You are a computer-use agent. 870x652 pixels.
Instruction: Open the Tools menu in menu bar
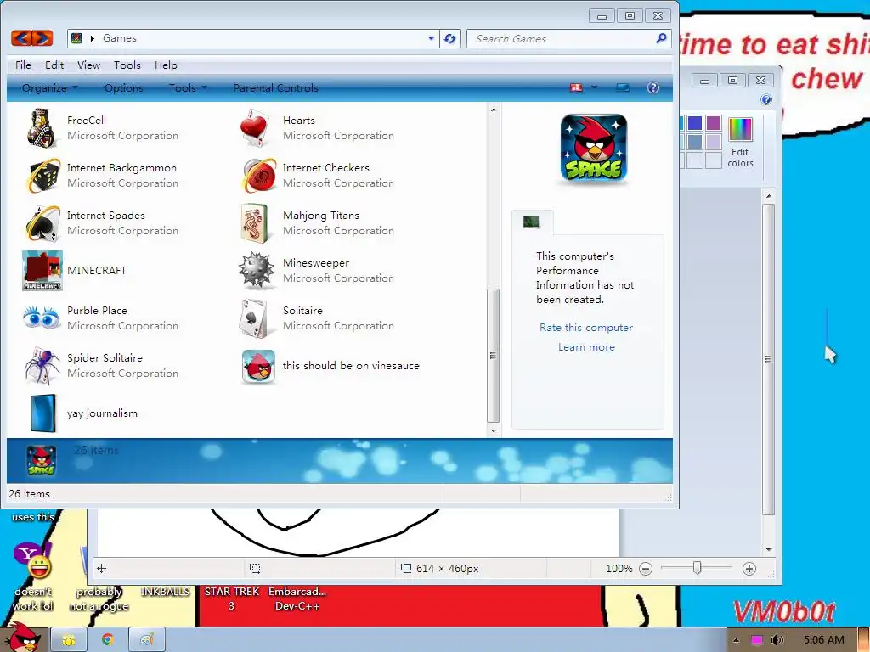coord(127,65)
